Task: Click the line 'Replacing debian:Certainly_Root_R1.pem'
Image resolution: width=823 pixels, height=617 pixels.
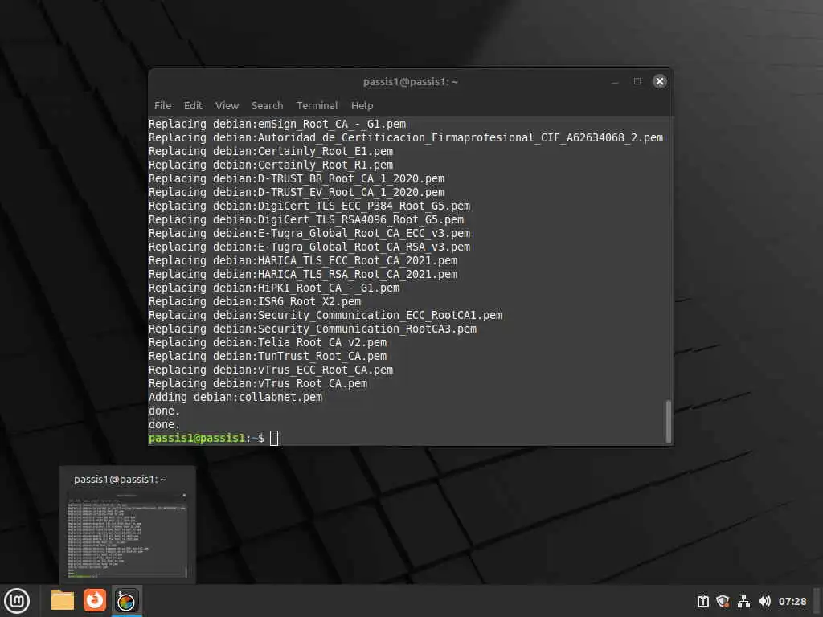Action: (x=270, y=165)
